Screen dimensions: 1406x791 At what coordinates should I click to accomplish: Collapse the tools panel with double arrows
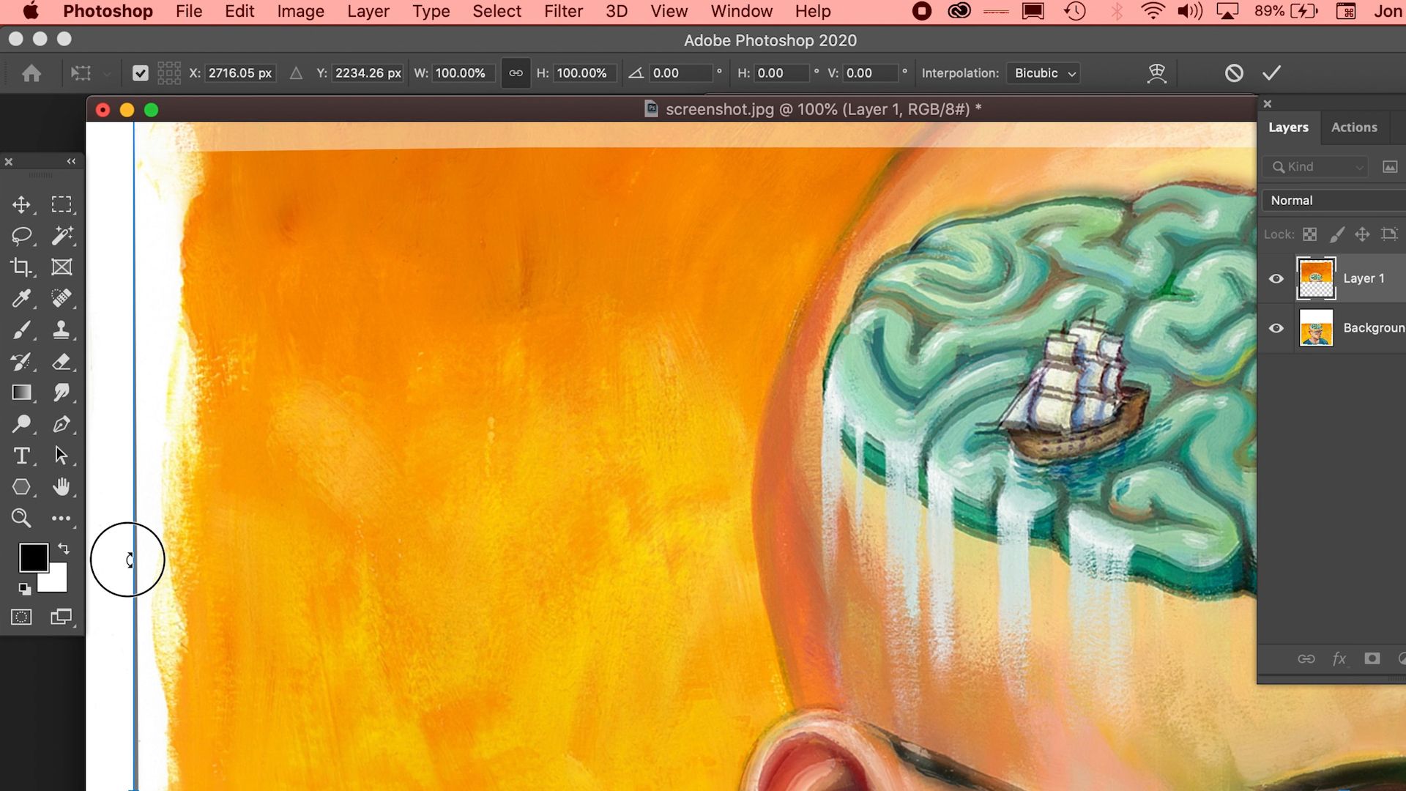tap(71, 162)
